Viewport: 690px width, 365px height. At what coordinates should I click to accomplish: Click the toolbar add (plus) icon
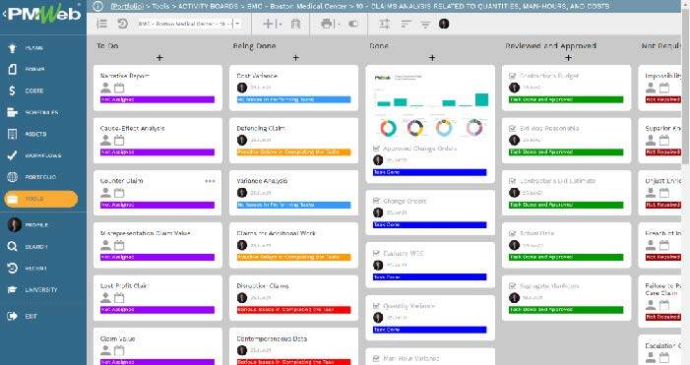(268, 24)
